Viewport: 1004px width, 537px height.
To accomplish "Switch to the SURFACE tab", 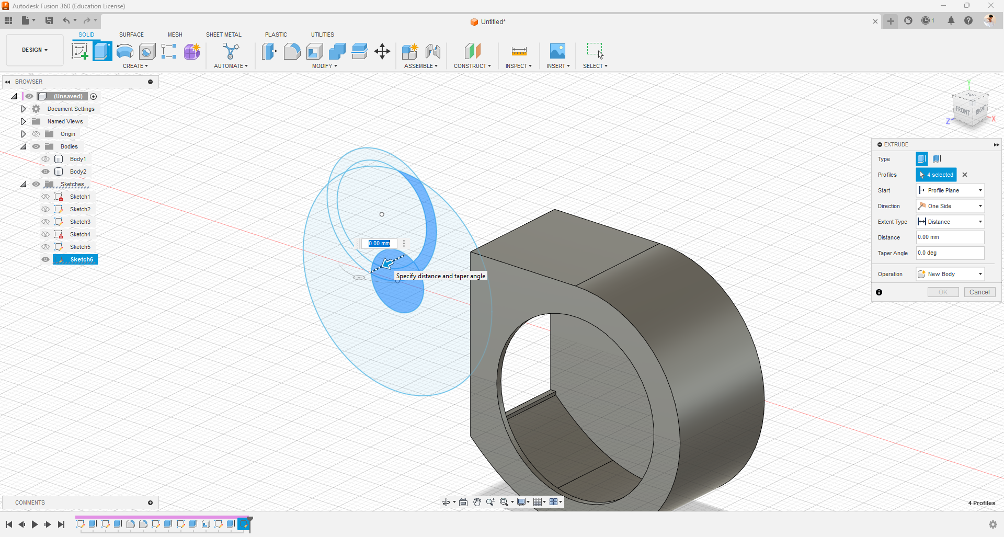I will (x=131, y=35).
